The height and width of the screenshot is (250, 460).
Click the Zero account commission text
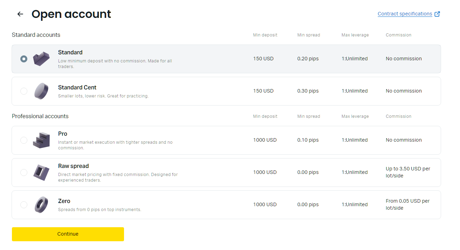407,204
